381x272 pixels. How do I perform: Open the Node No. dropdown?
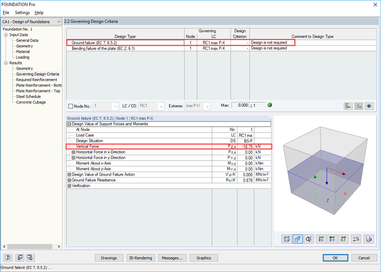pyautogui.click(x=115, y=106)
